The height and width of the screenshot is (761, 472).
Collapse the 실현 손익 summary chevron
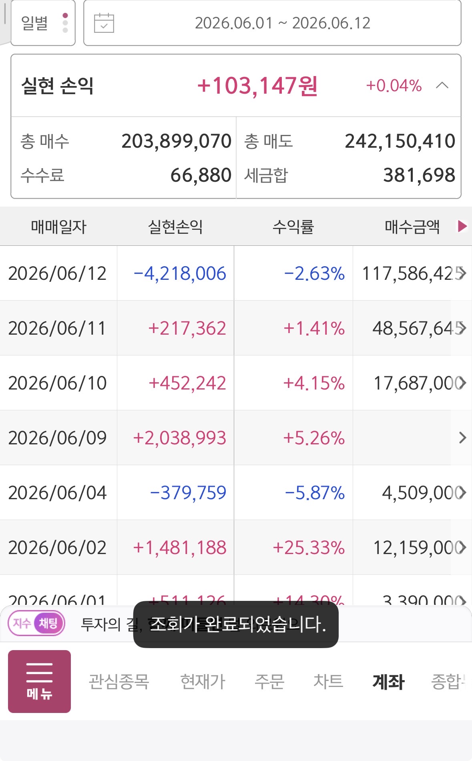[x=442, y=85]
